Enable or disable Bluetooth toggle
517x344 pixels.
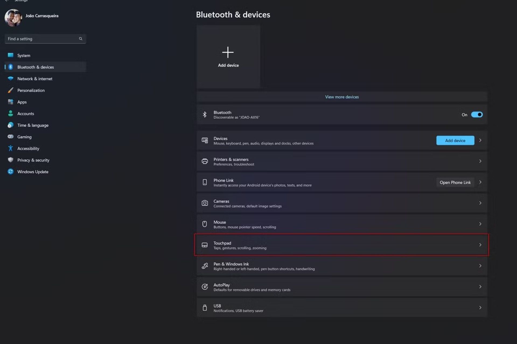[x=477, y=114]
